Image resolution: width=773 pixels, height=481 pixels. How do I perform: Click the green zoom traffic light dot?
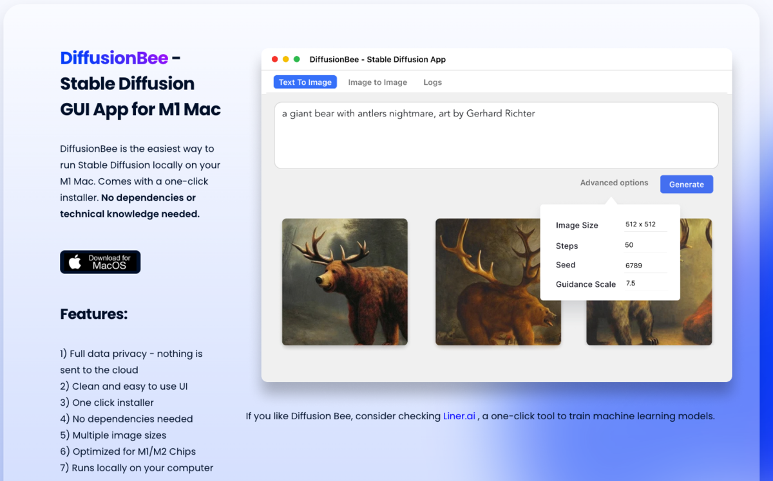tap(296, 58)
